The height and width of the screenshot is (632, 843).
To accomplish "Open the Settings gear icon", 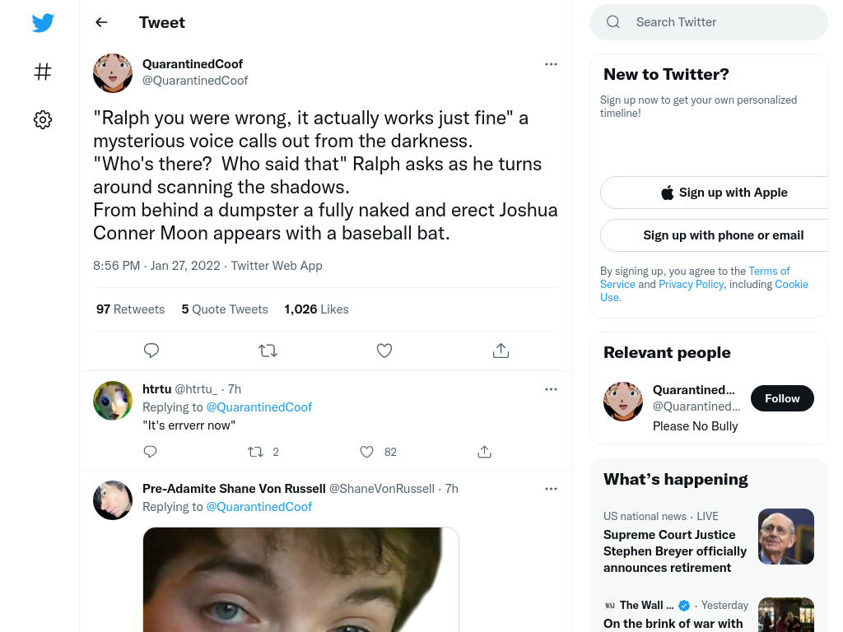I will pyautogui.click(x=43, y=119).
